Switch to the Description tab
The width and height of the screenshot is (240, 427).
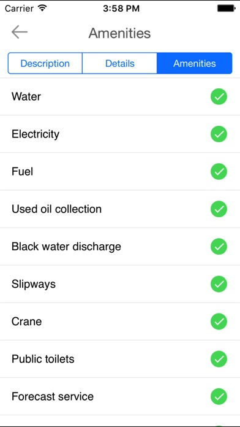coord(45,63)
